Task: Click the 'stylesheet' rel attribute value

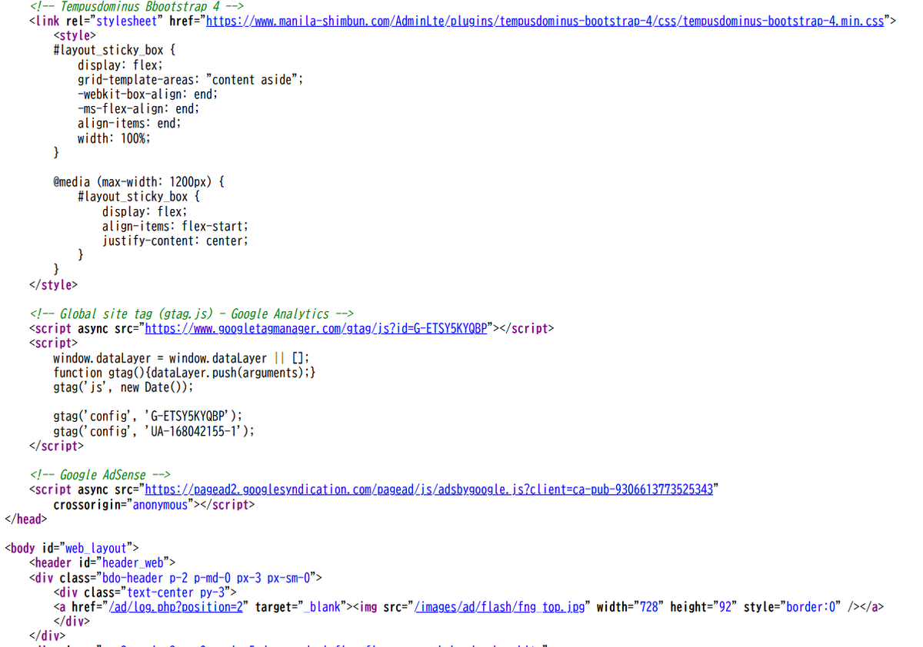Action: click(x=126, y=21)
